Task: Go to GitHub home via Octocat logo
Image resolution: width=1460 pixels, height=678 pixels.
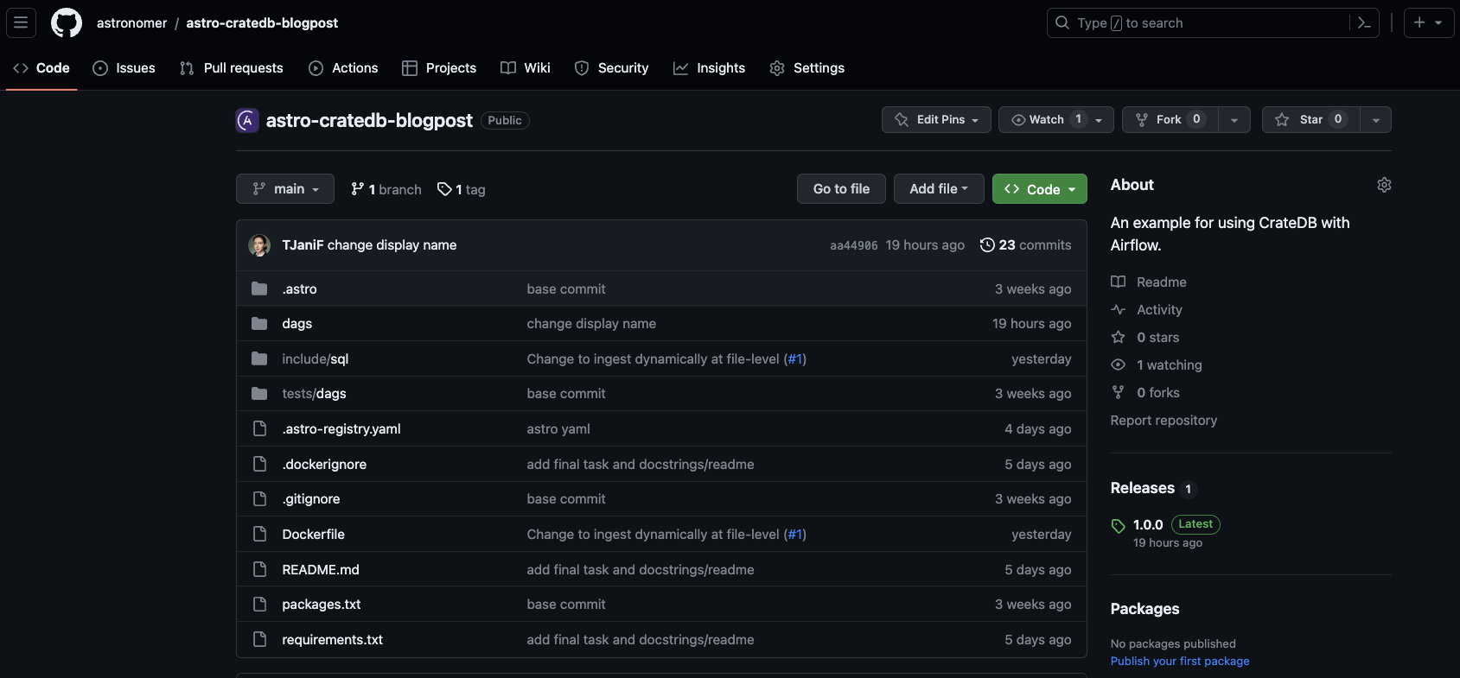Action: 67,22
